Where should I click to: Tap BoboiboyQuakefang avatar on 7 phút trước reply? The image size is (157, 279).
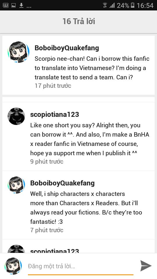click(16, 185)
